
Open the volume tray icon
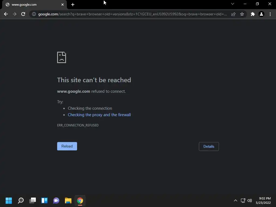pos(250,201)
